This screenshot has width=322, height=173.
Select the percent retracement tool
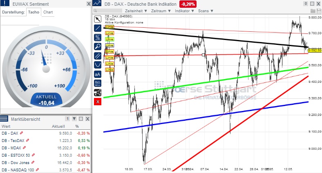coord(98,37)
